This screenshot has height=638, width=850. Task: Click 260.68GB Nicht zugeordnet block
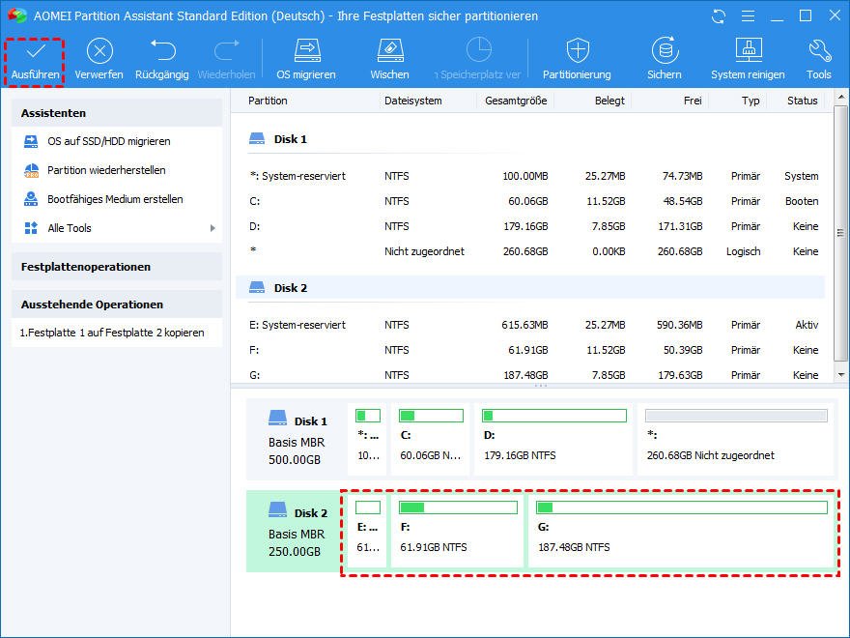click(x=736, y=439)
